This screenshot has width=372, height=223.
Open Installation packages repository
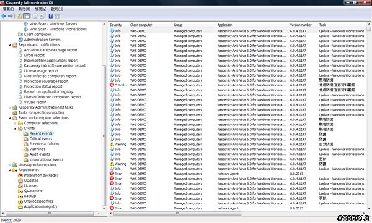[41, 175]
